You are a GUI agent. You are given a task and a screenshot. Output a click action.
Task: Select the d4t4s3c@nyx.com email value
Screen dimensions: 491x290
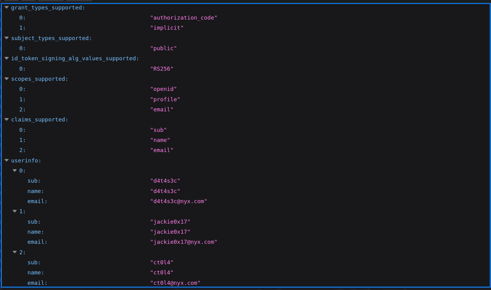click(x=179, y=201)
